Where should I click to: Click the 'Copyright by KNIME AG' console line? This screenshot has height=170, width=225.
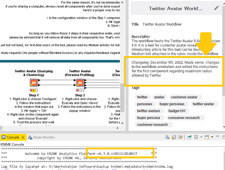79,158
